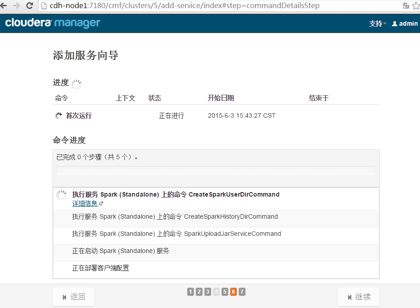Click the spinner next to 进度 heading
This screenshot has width=420, height=308.
[76, 84]
